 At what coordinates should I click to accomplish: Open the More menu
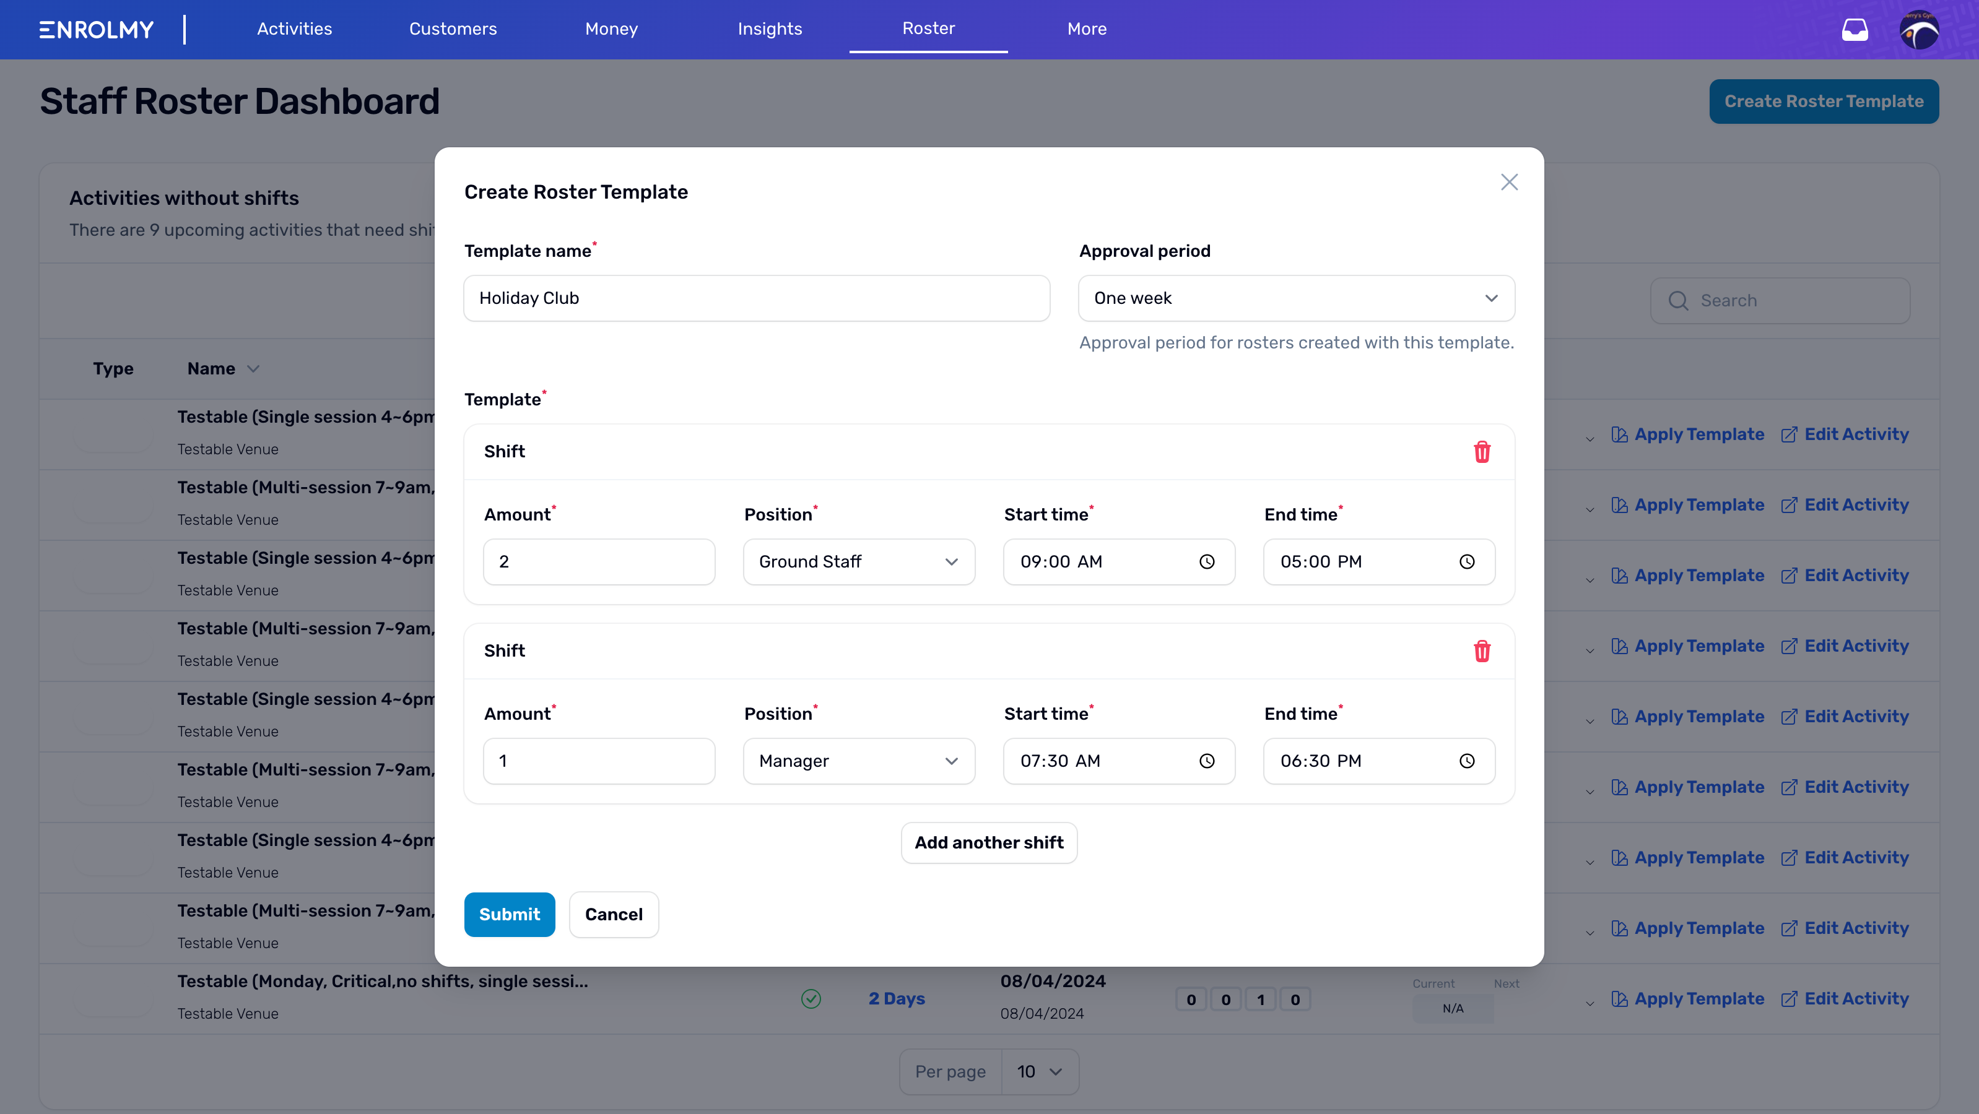(1087, 29)
